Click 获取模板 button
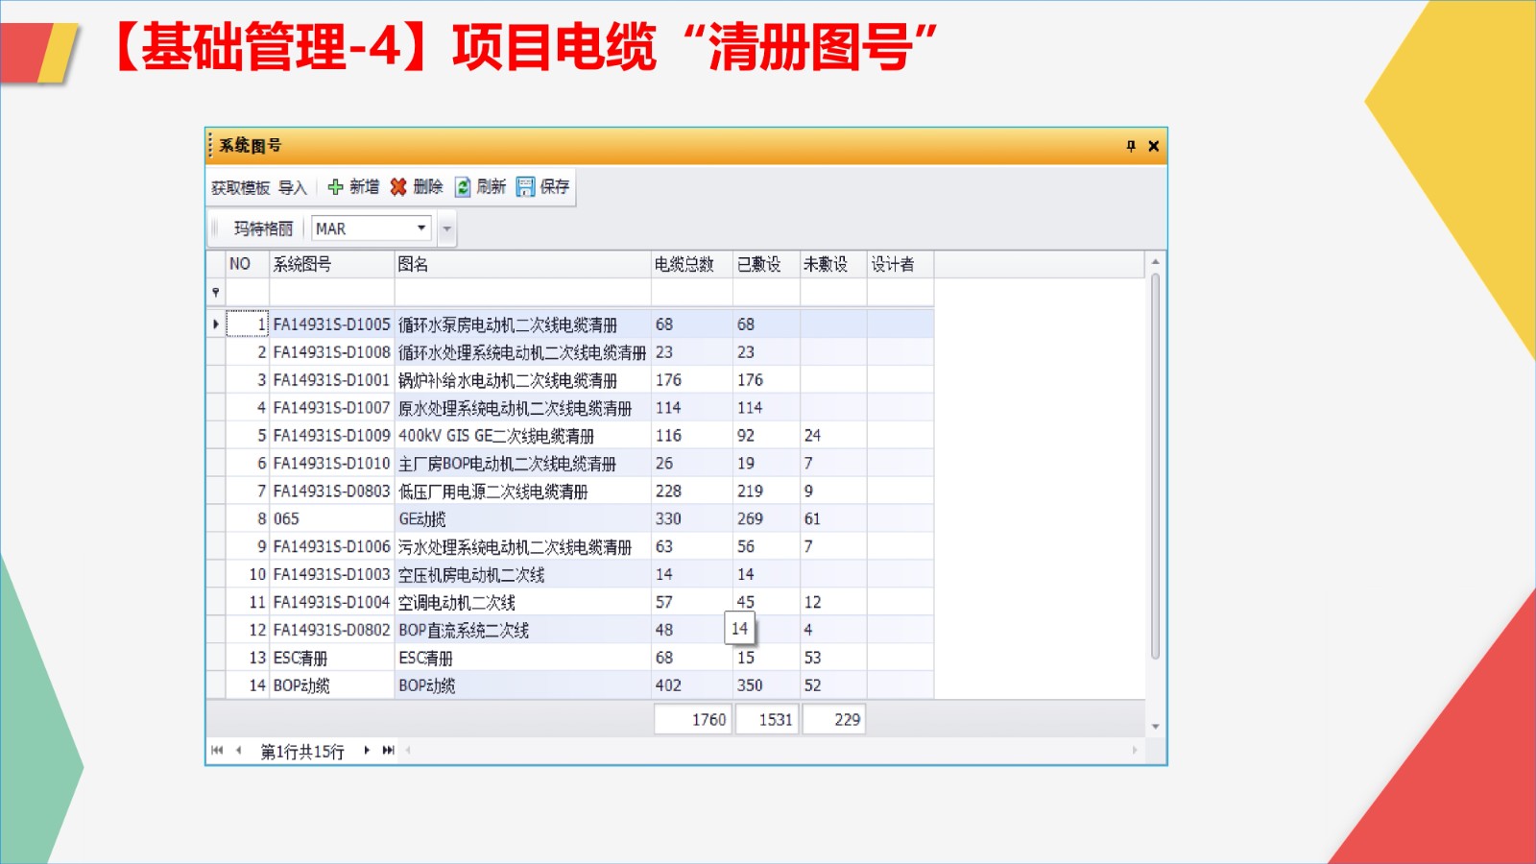Screen dimensions: 1536x864 tap(240, 188)
